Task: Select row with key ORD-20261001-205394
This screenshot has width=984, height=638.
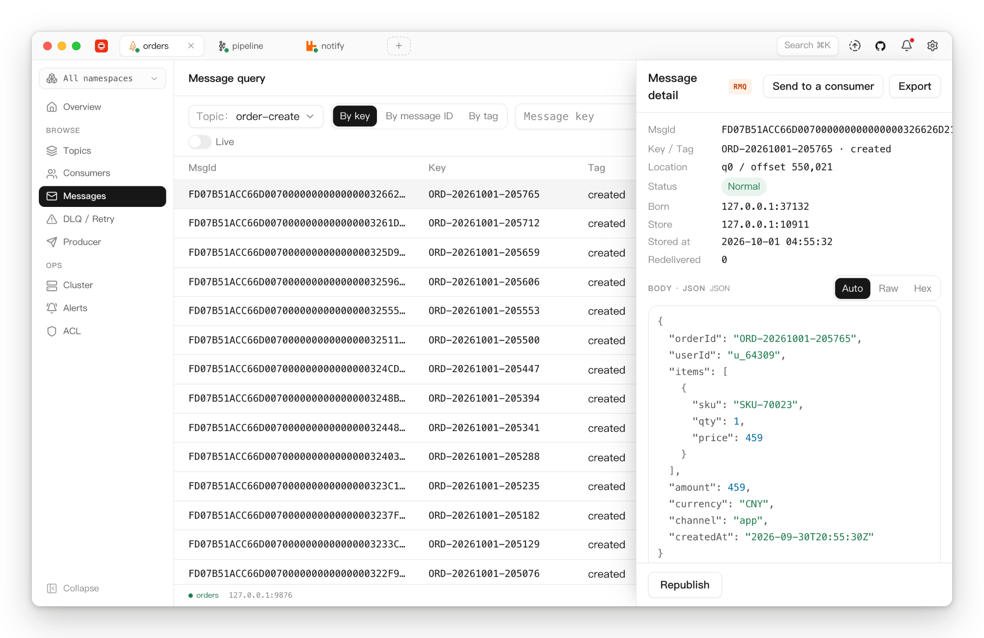Action: point(405,399)
